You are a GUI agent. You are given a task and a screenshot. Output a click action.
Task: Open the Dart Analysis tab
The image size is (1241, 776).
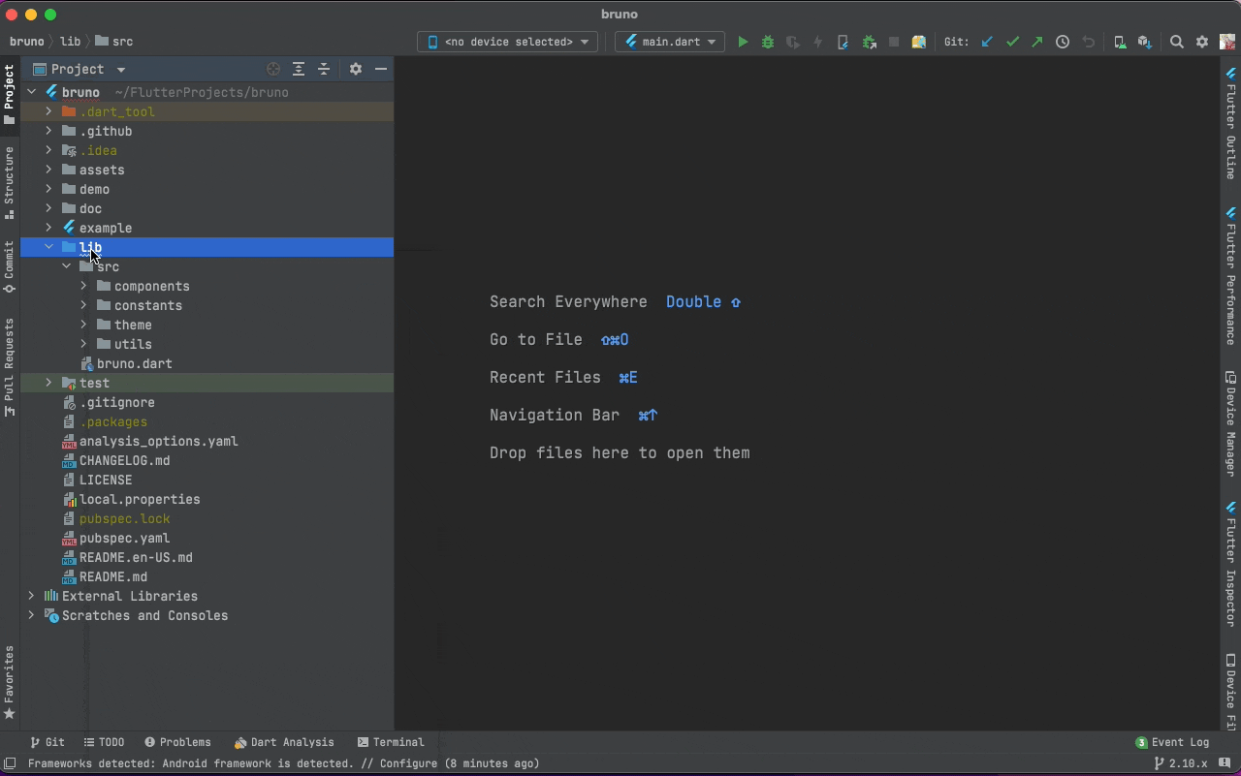click(x=284, y=742)
